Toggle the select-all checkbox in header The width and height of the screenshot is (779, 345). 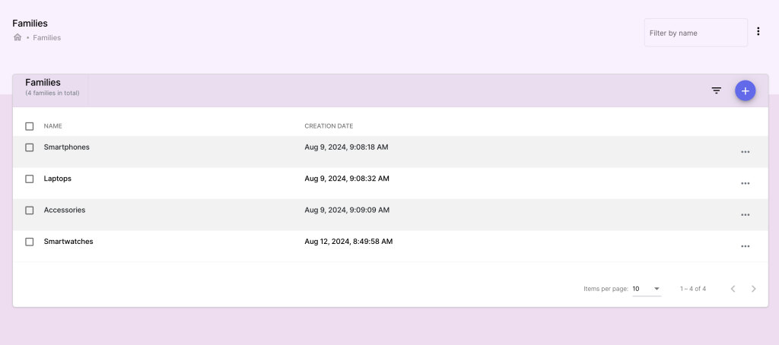click(30, 126)
